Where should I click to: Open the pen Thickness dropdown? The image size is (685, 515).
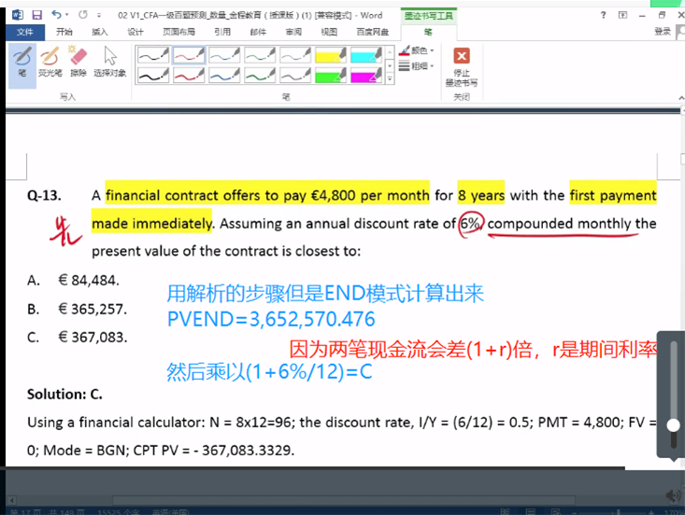(x=417, y=66)
